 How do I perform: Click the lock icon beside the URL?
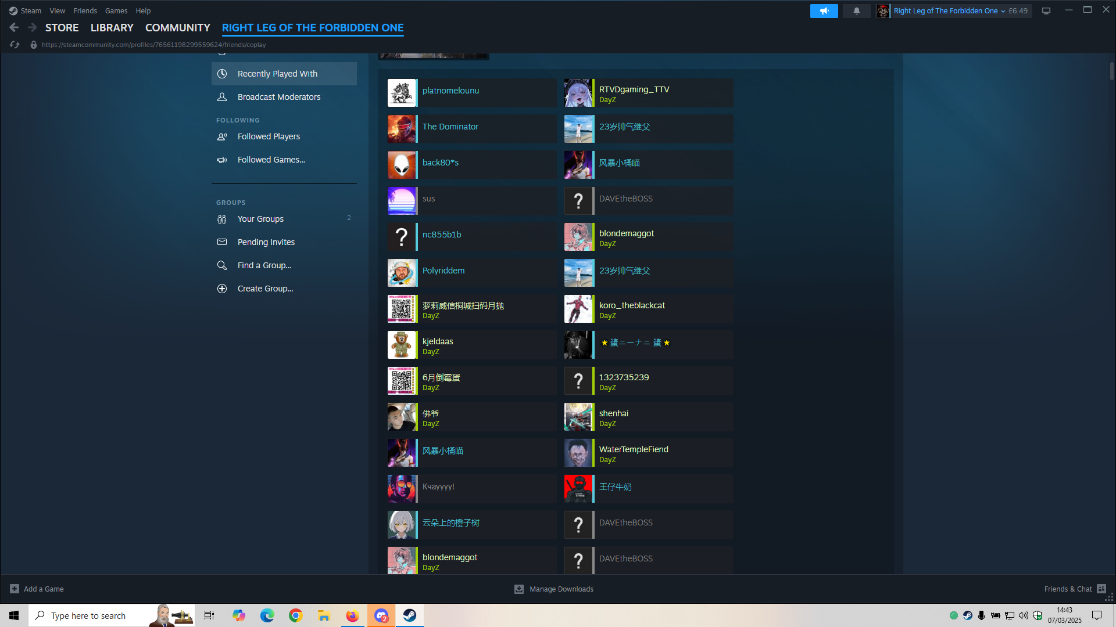[x=34, y=45]
